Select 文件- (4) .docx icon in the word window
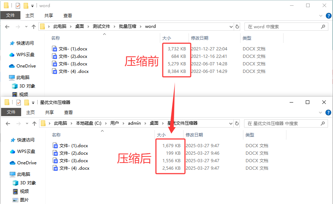This screenshot has width=333, height=204. [54, 71]
